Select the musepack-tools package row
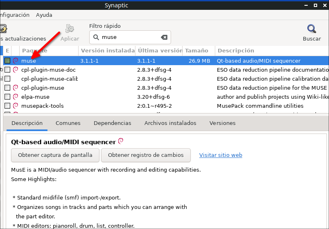This screenshot has height=229, width=329. pos(166,106)
